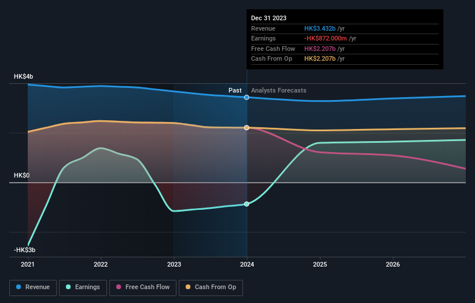Click the 2024 x-axis label
The image size is (475, 303).
click(x=247, y=265)
